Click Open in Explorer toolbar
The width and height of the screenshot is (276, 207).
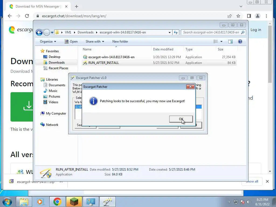(x=71, y=42)
